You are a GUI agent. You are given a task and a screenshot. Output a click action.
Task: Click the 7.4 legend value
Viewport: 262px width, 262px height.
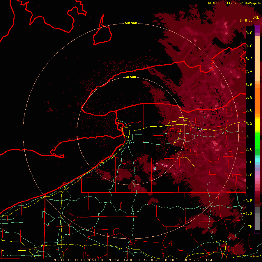coord(249,72)
